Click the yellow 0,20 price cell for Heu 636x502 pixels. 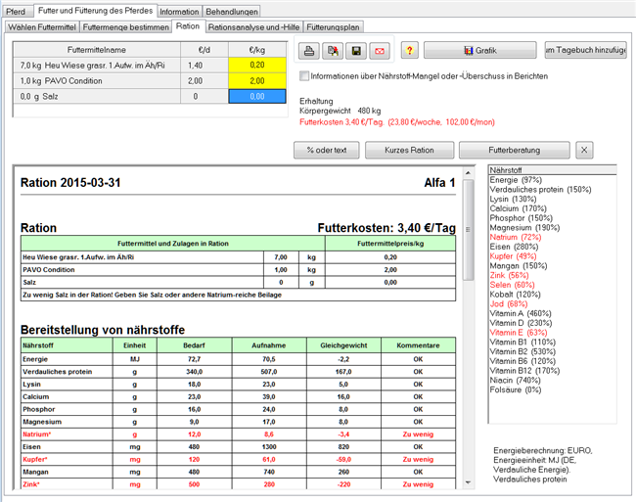tap(257, 66)
